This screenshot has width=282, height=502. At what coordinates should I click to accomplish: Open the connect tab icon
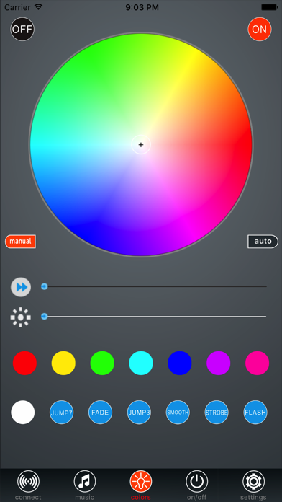point(28,481)
